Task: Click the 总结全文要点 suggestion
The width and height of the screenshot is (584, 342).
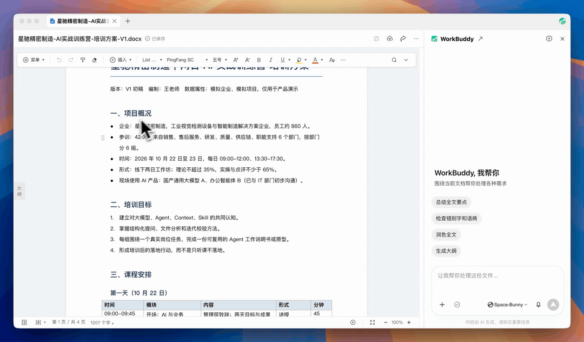Action: click(452, 202)
